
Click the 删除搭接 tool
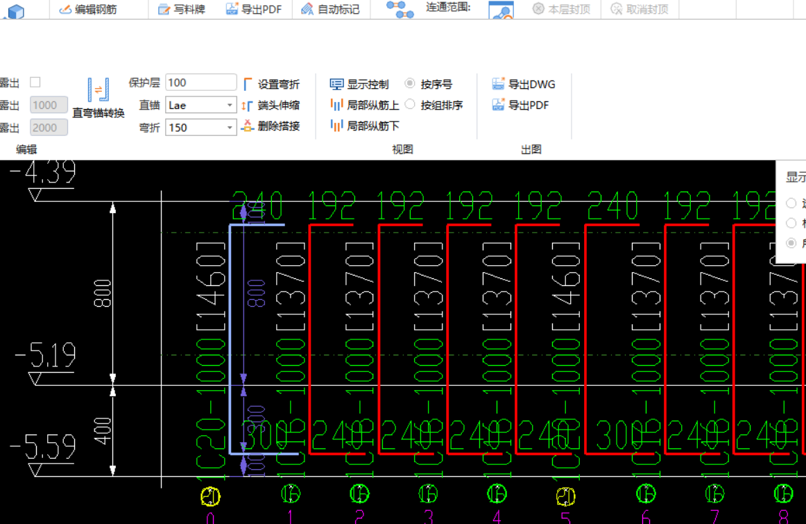click(x=271, y=126)
